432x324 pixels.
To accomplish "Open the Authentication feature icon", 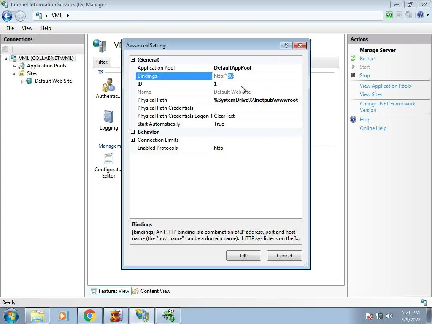I will coord(108,89).
